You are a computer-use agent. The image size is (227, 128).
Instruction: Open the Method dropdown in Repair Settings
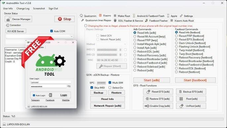pos(112,44)
